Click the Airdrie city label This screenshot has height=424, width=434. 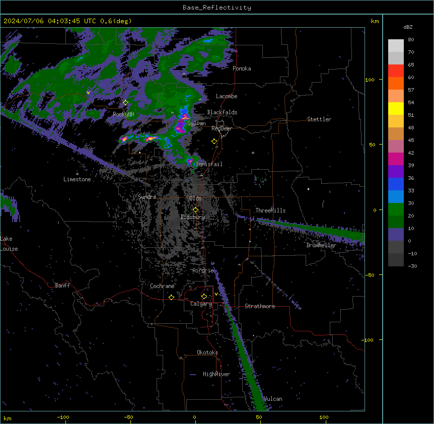[x=203, y=270]
